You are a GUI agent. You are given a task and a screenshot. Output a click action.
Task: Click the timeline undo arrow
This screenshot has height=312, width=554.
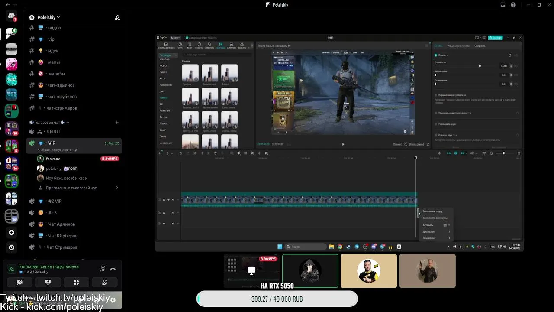tap(180, 153)
